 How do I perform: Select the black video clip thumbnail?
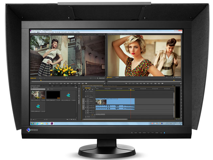tap(53, 95)
